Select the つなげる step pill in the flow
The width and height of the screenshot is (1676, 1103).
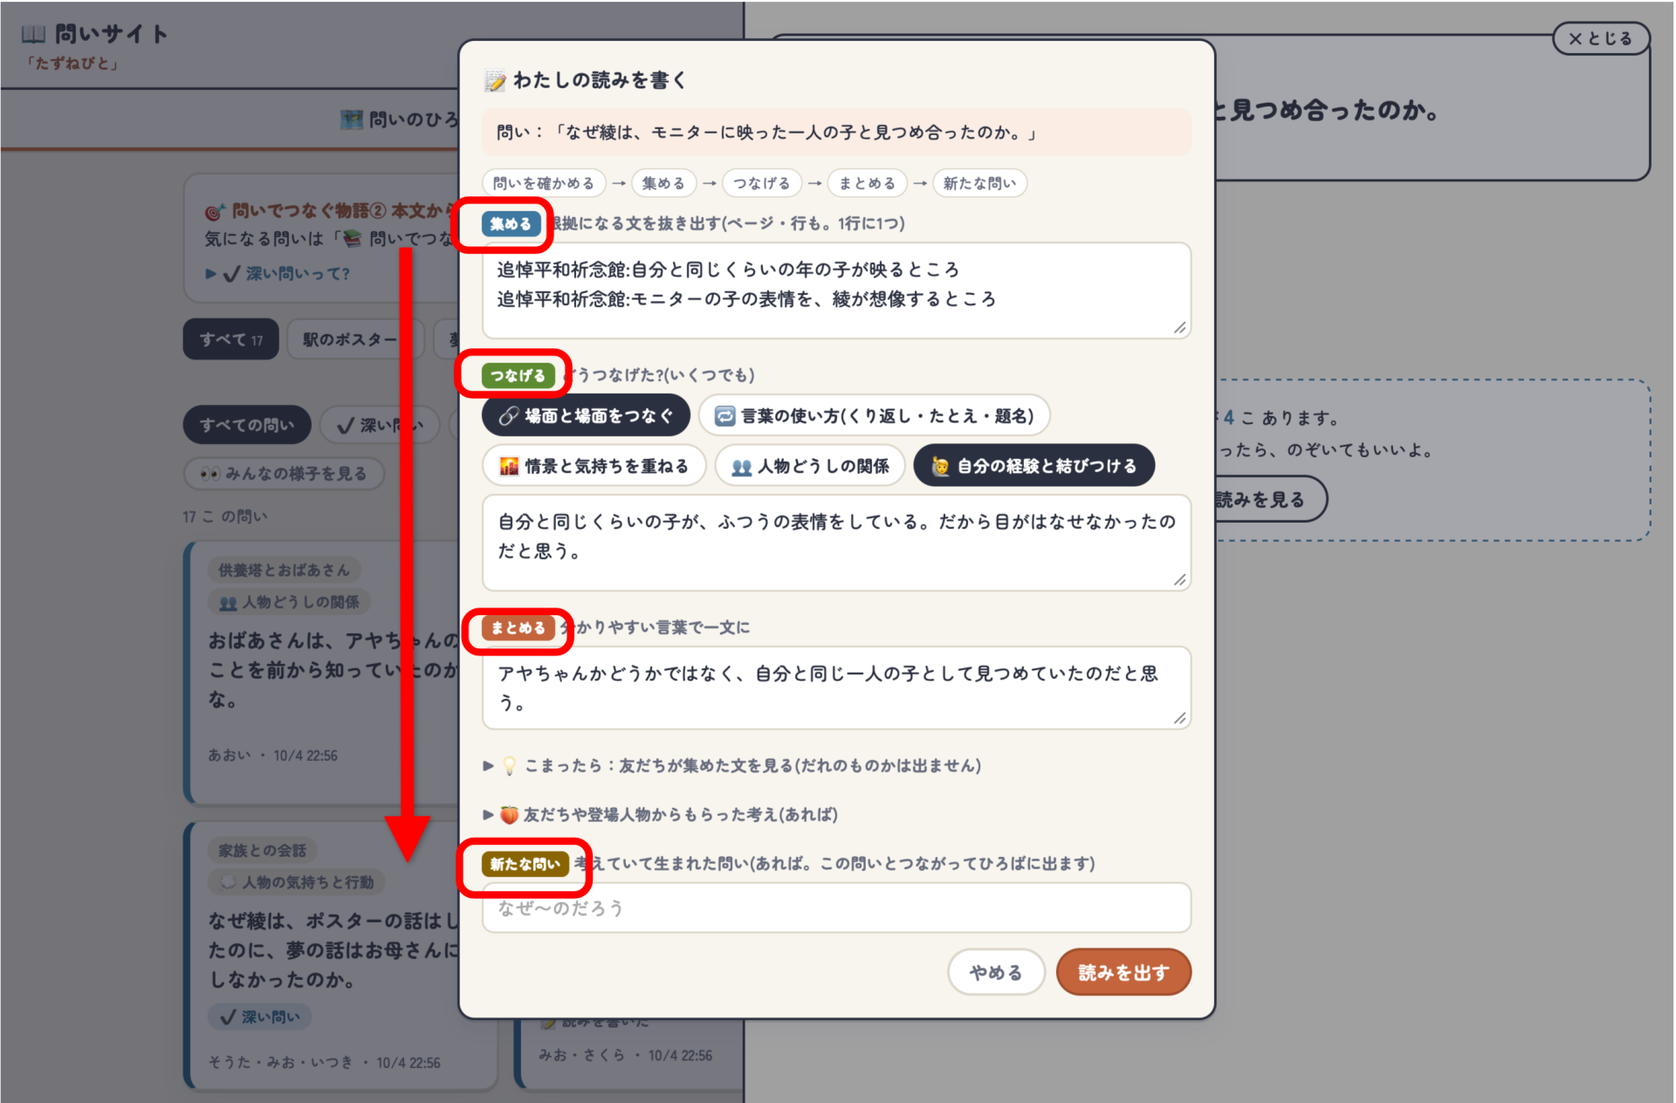coord(761,183)
